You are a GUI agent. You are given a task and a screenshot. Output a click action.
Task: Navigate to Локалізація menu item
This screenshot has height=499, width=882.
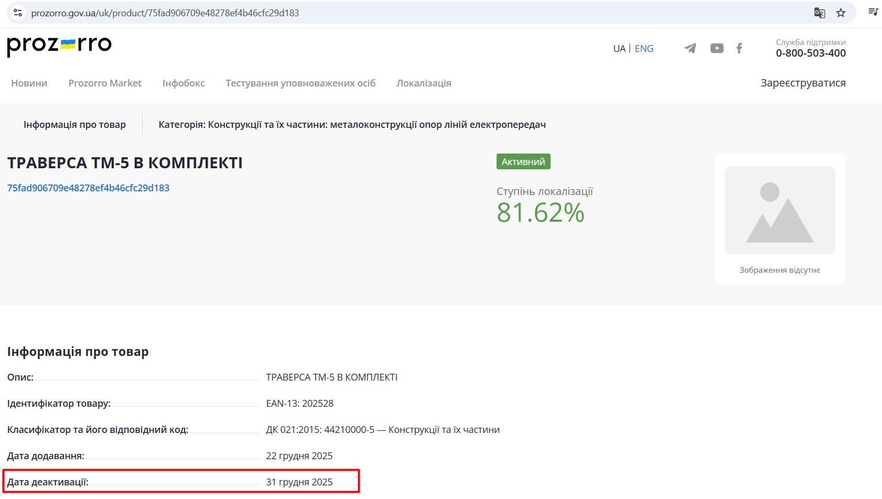pos(424,83)
